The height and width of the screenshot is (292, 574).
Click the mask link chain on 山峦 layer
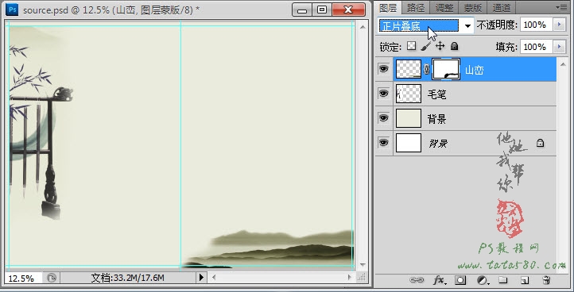[x=426, y=70]
